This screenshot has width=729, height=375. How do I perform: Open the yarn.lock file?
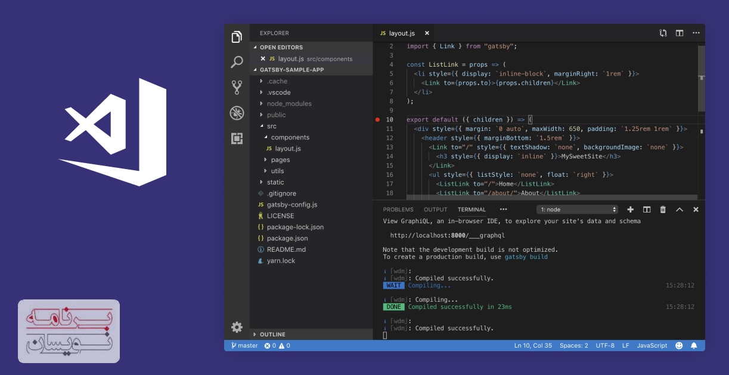[x=311, y=261]
